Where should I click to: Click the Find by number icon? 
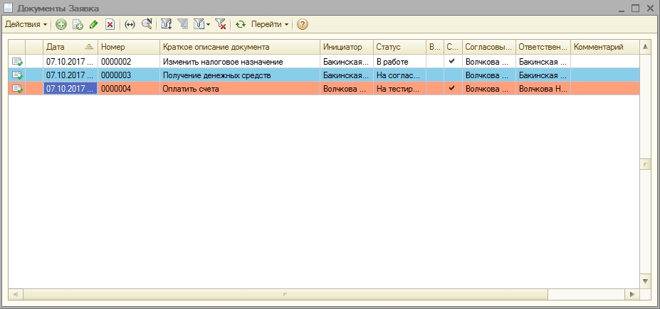(x=147, y=24)
